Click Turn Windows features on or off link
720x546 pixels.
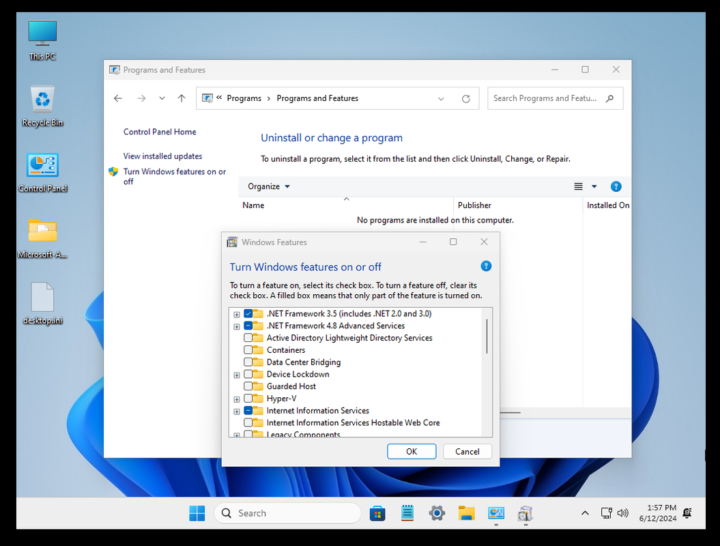(x=175, y=176)
